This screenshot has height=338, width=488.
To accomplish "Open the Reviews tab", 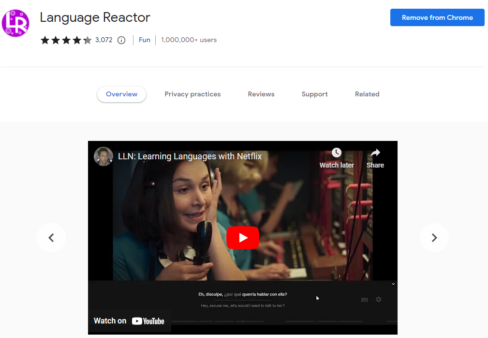I will click(x=261, y=94).
